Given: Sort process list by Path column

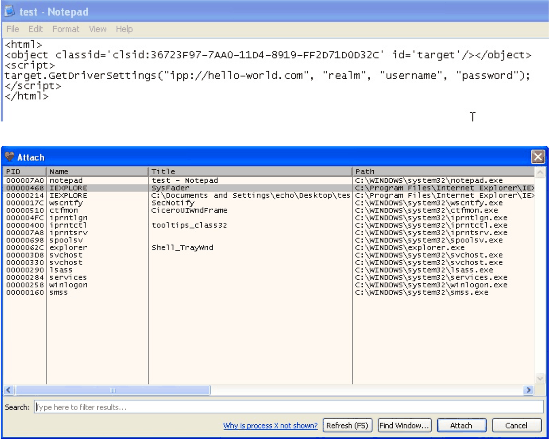Looking at the screenshot, I should pos(444,172).
